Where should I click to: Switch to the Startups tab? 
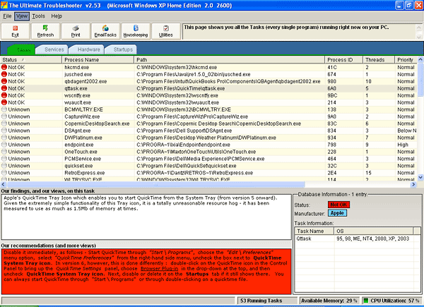coord(122,49)
